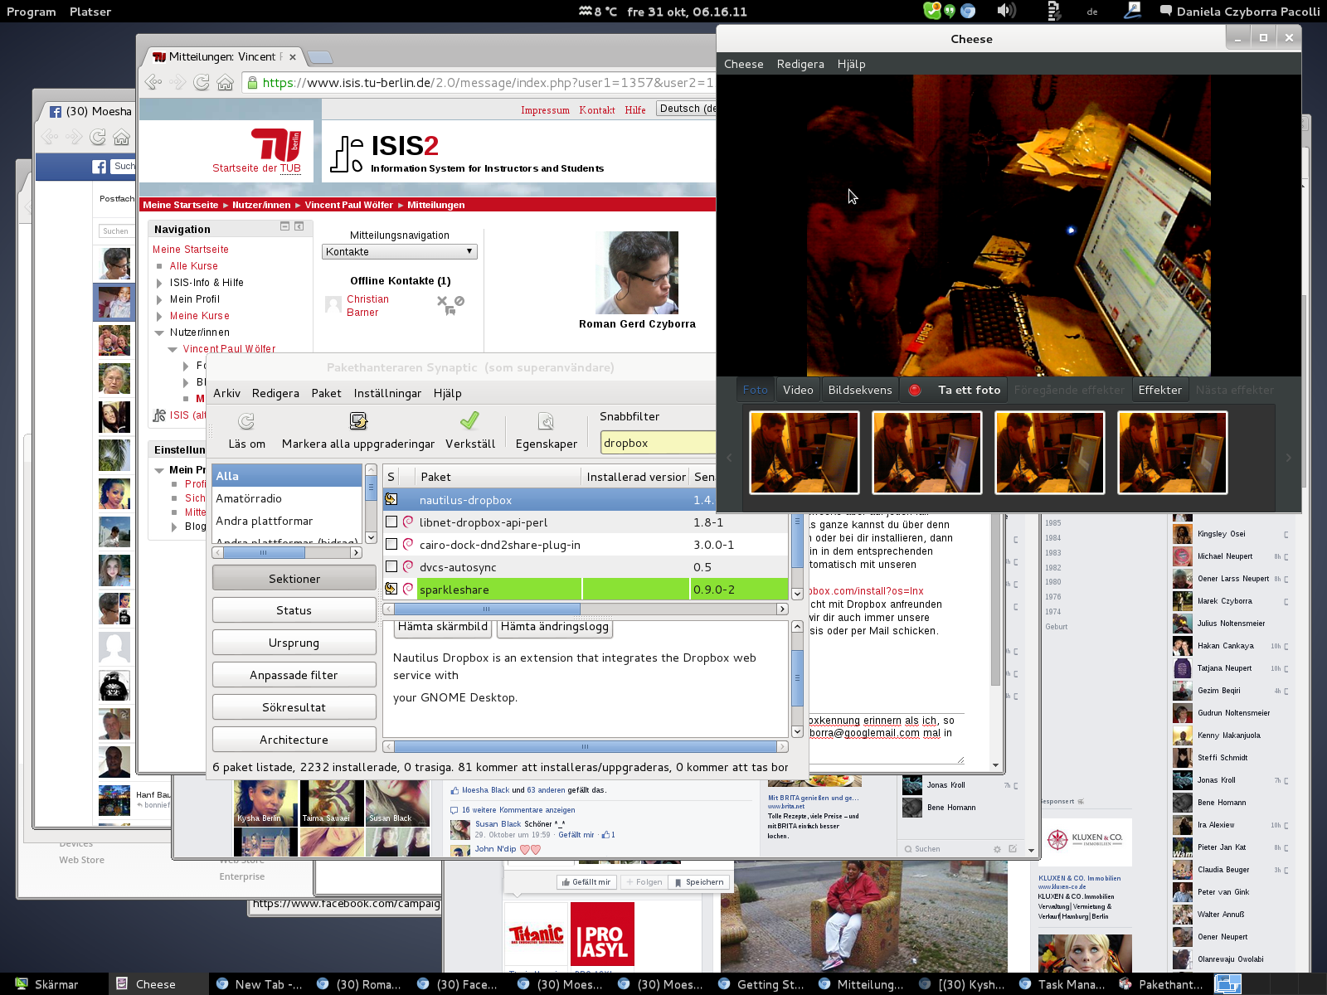The image size is (1327, 995).
Task: Click the green padlock in ISIS address bar
Action: (252, 82)
